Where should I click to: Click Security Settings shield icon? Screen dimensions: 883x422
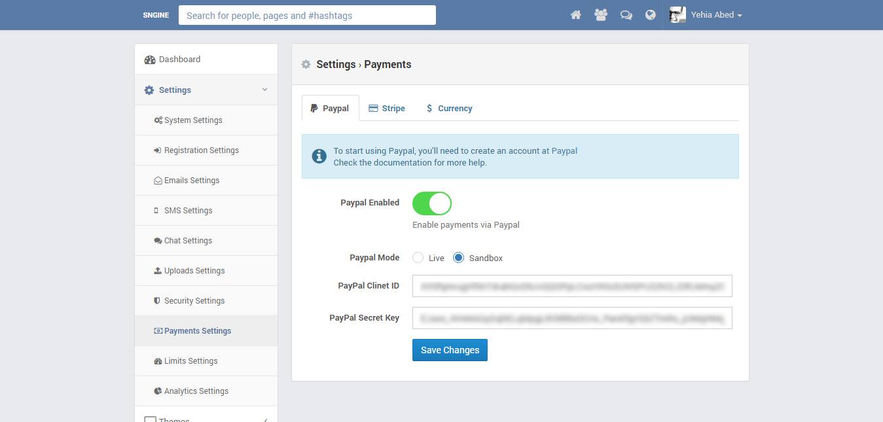(x=157, y=301)
